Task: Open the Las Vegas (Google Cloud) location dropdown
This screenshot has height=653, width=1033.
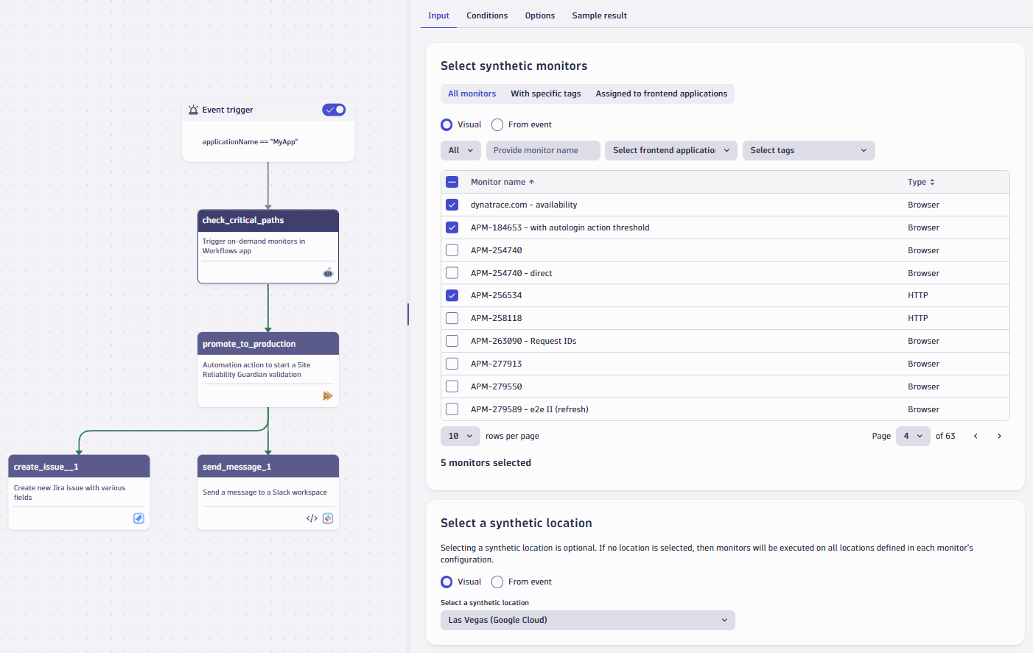Action: [587, 620]
